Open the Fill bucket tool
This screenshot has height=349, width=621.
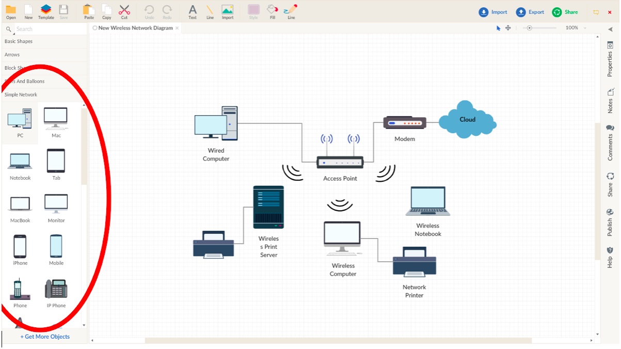(x=272, y=10)
